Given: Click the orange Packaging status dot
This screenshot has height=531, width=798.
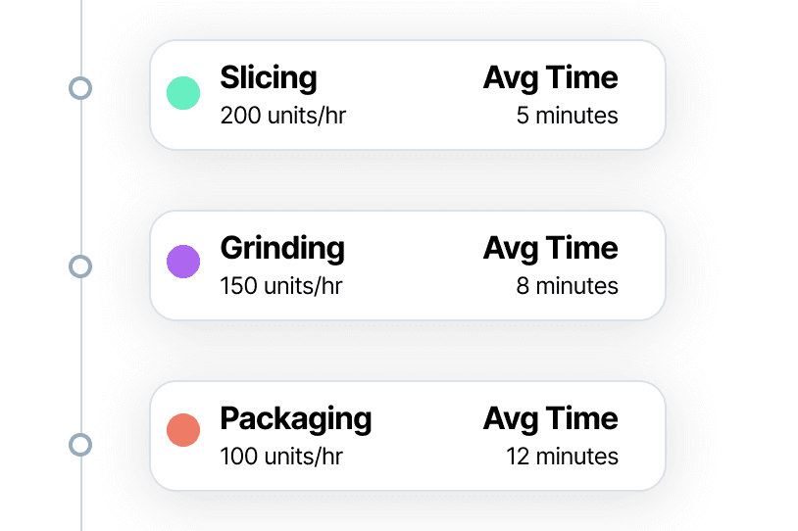Looking at the screenshot, I should [183, 430].
